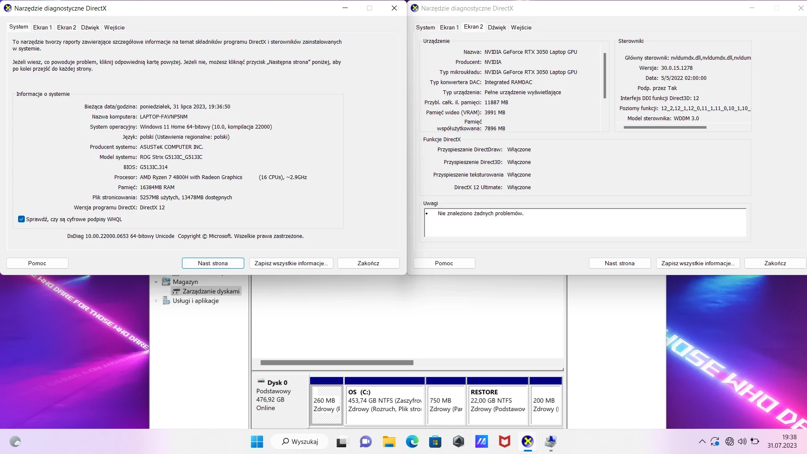
Task: Minimize the left DirectX window
Action: [x=345, y=8]
